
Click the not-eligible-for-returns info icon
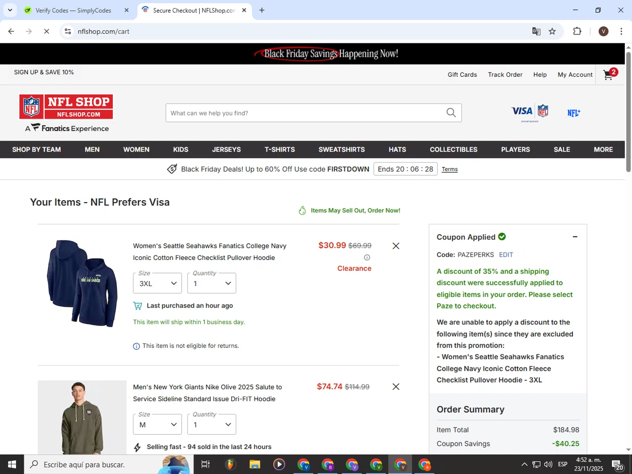137,346
